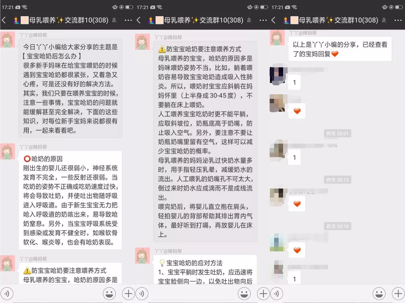Open emoji picker in left chat panel
The height and width of the screenshot is (303, 405).
(109, 294)
